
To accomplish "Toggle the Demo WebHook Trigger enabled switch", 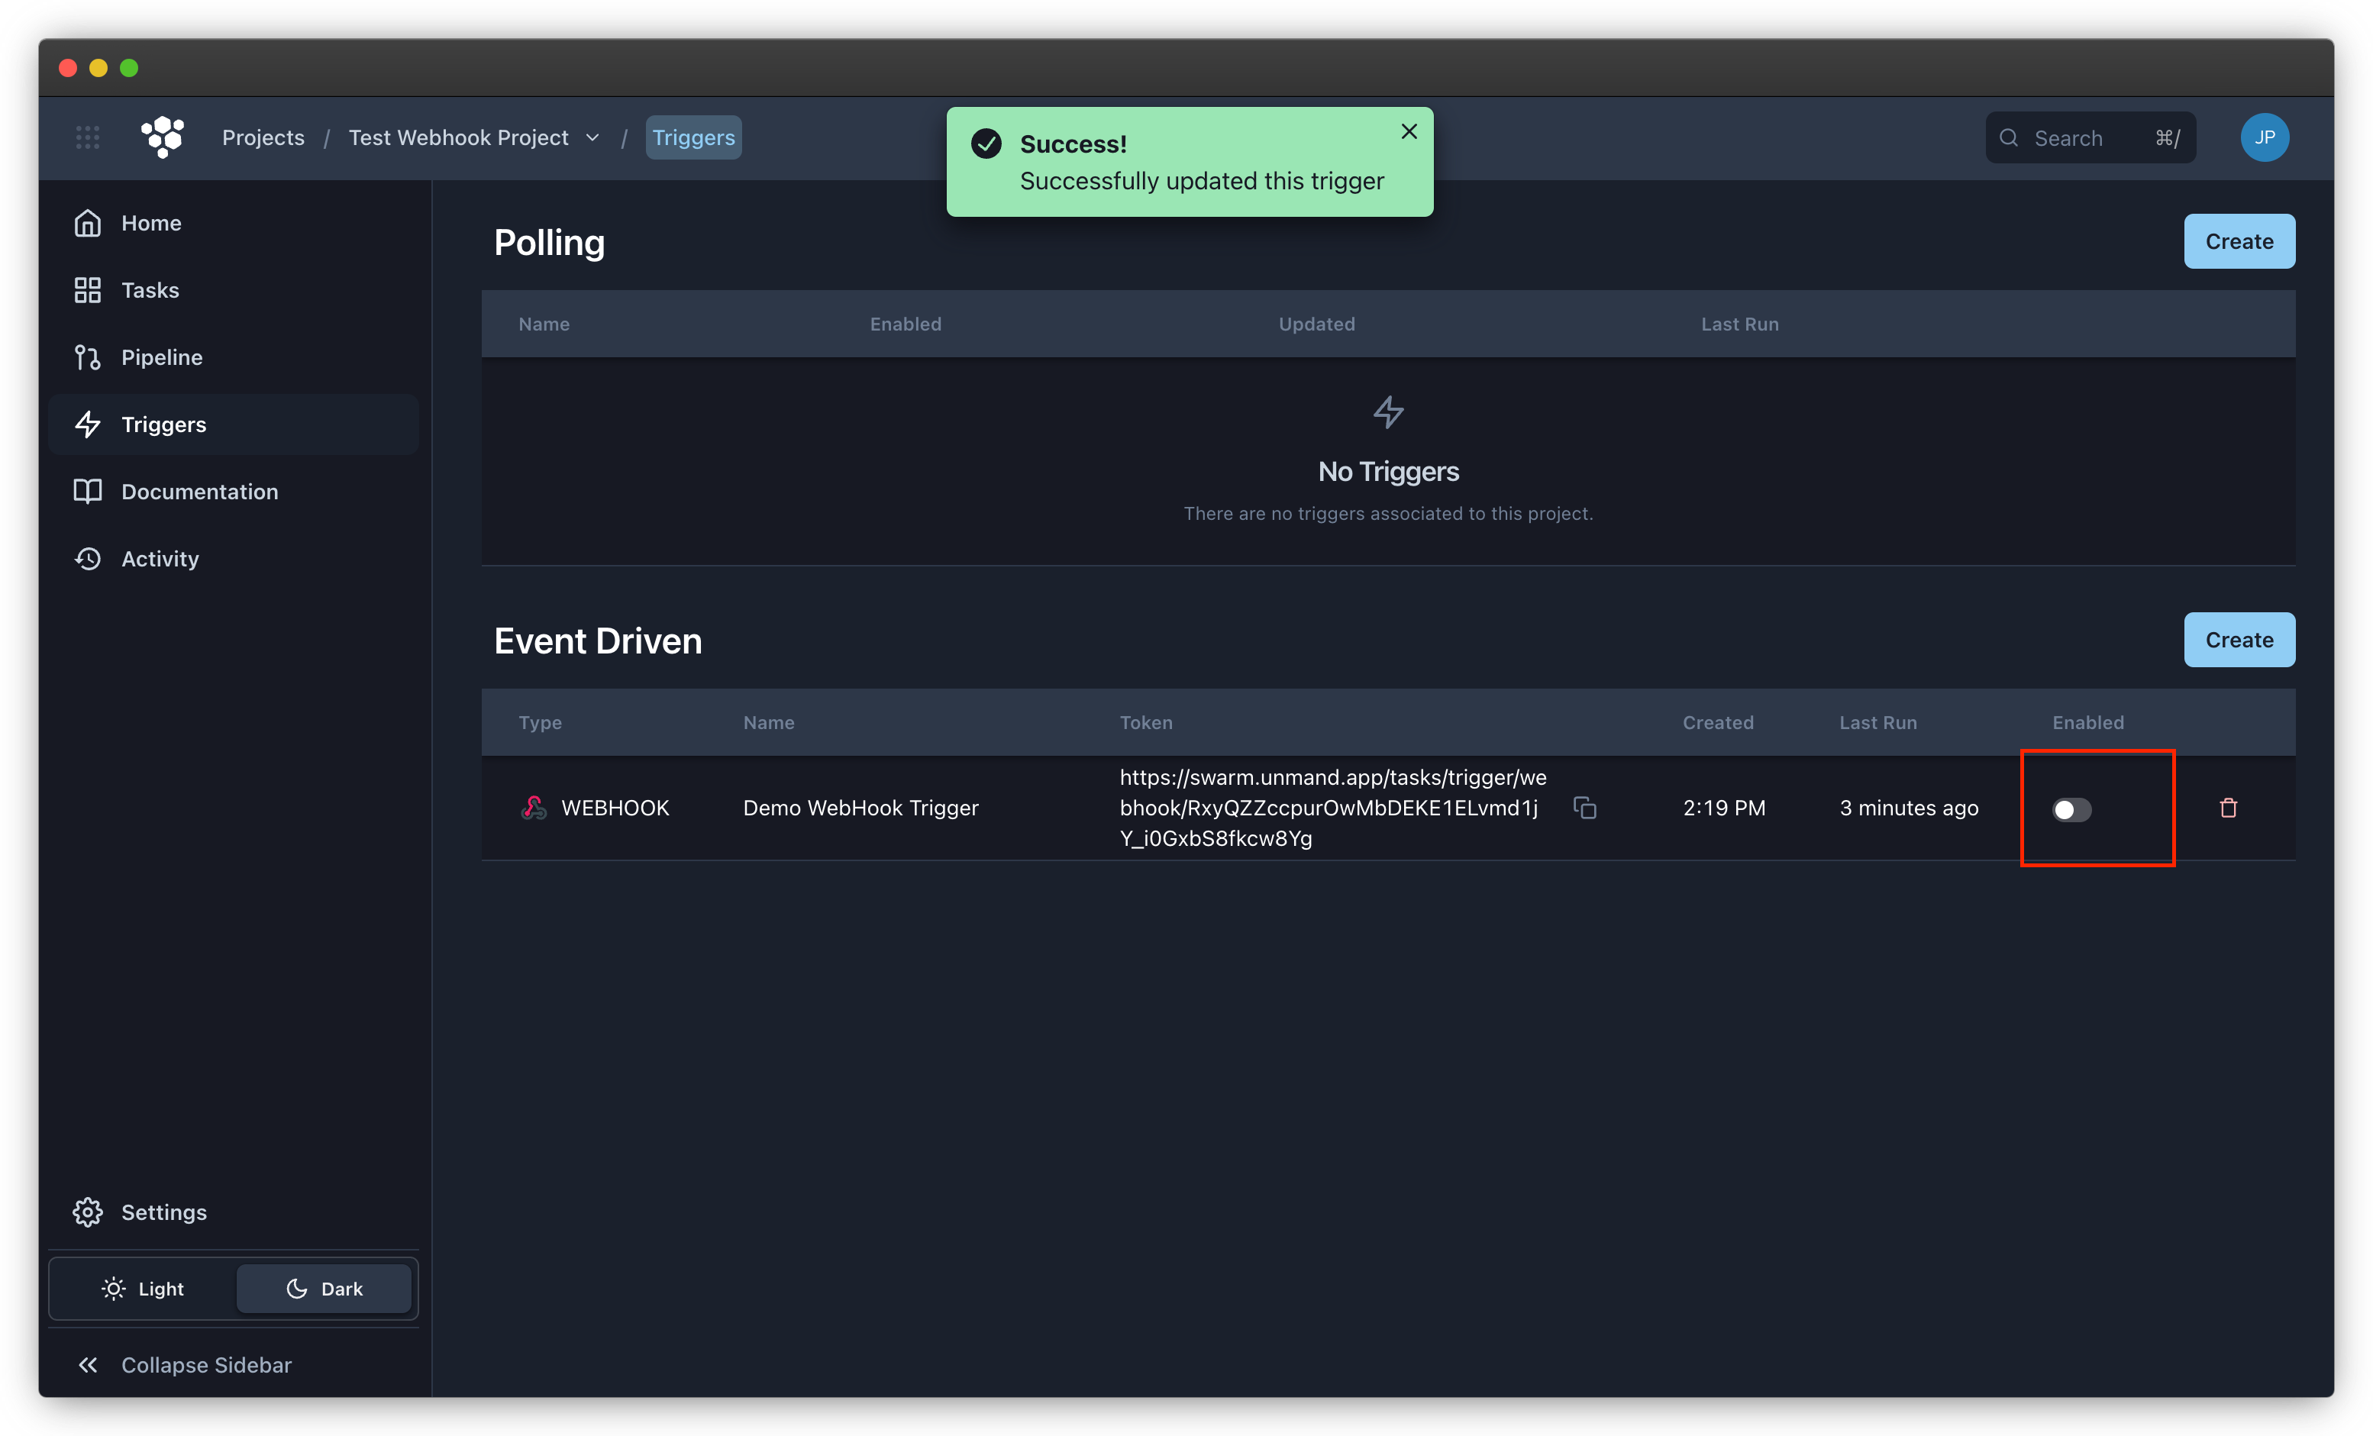I will [2071, 808].
